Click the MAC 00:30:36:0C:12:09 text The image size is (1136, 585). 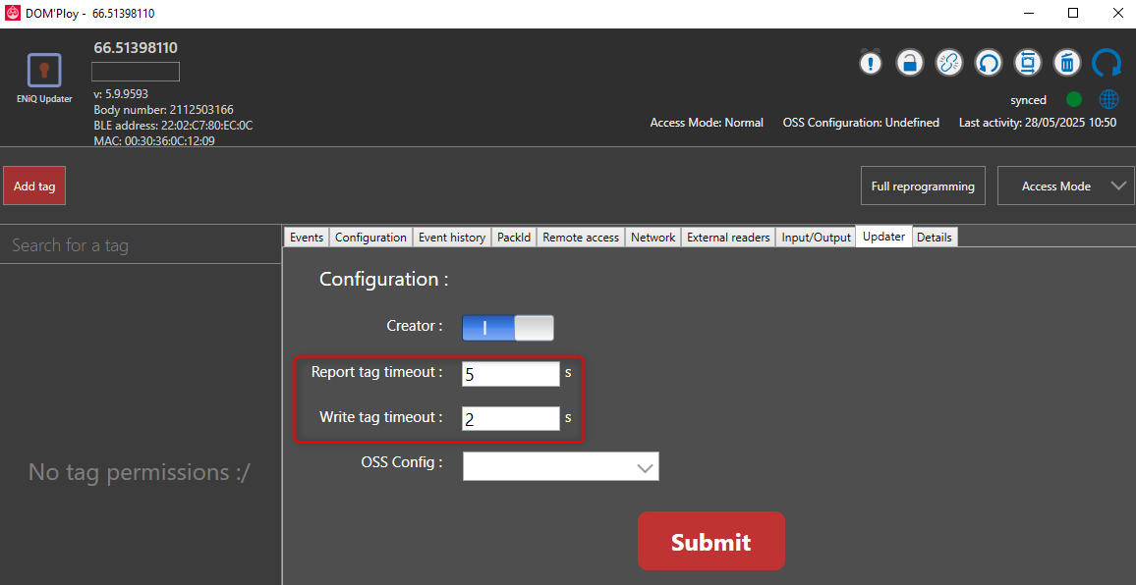pyautogui.click(x=154, y=140)
